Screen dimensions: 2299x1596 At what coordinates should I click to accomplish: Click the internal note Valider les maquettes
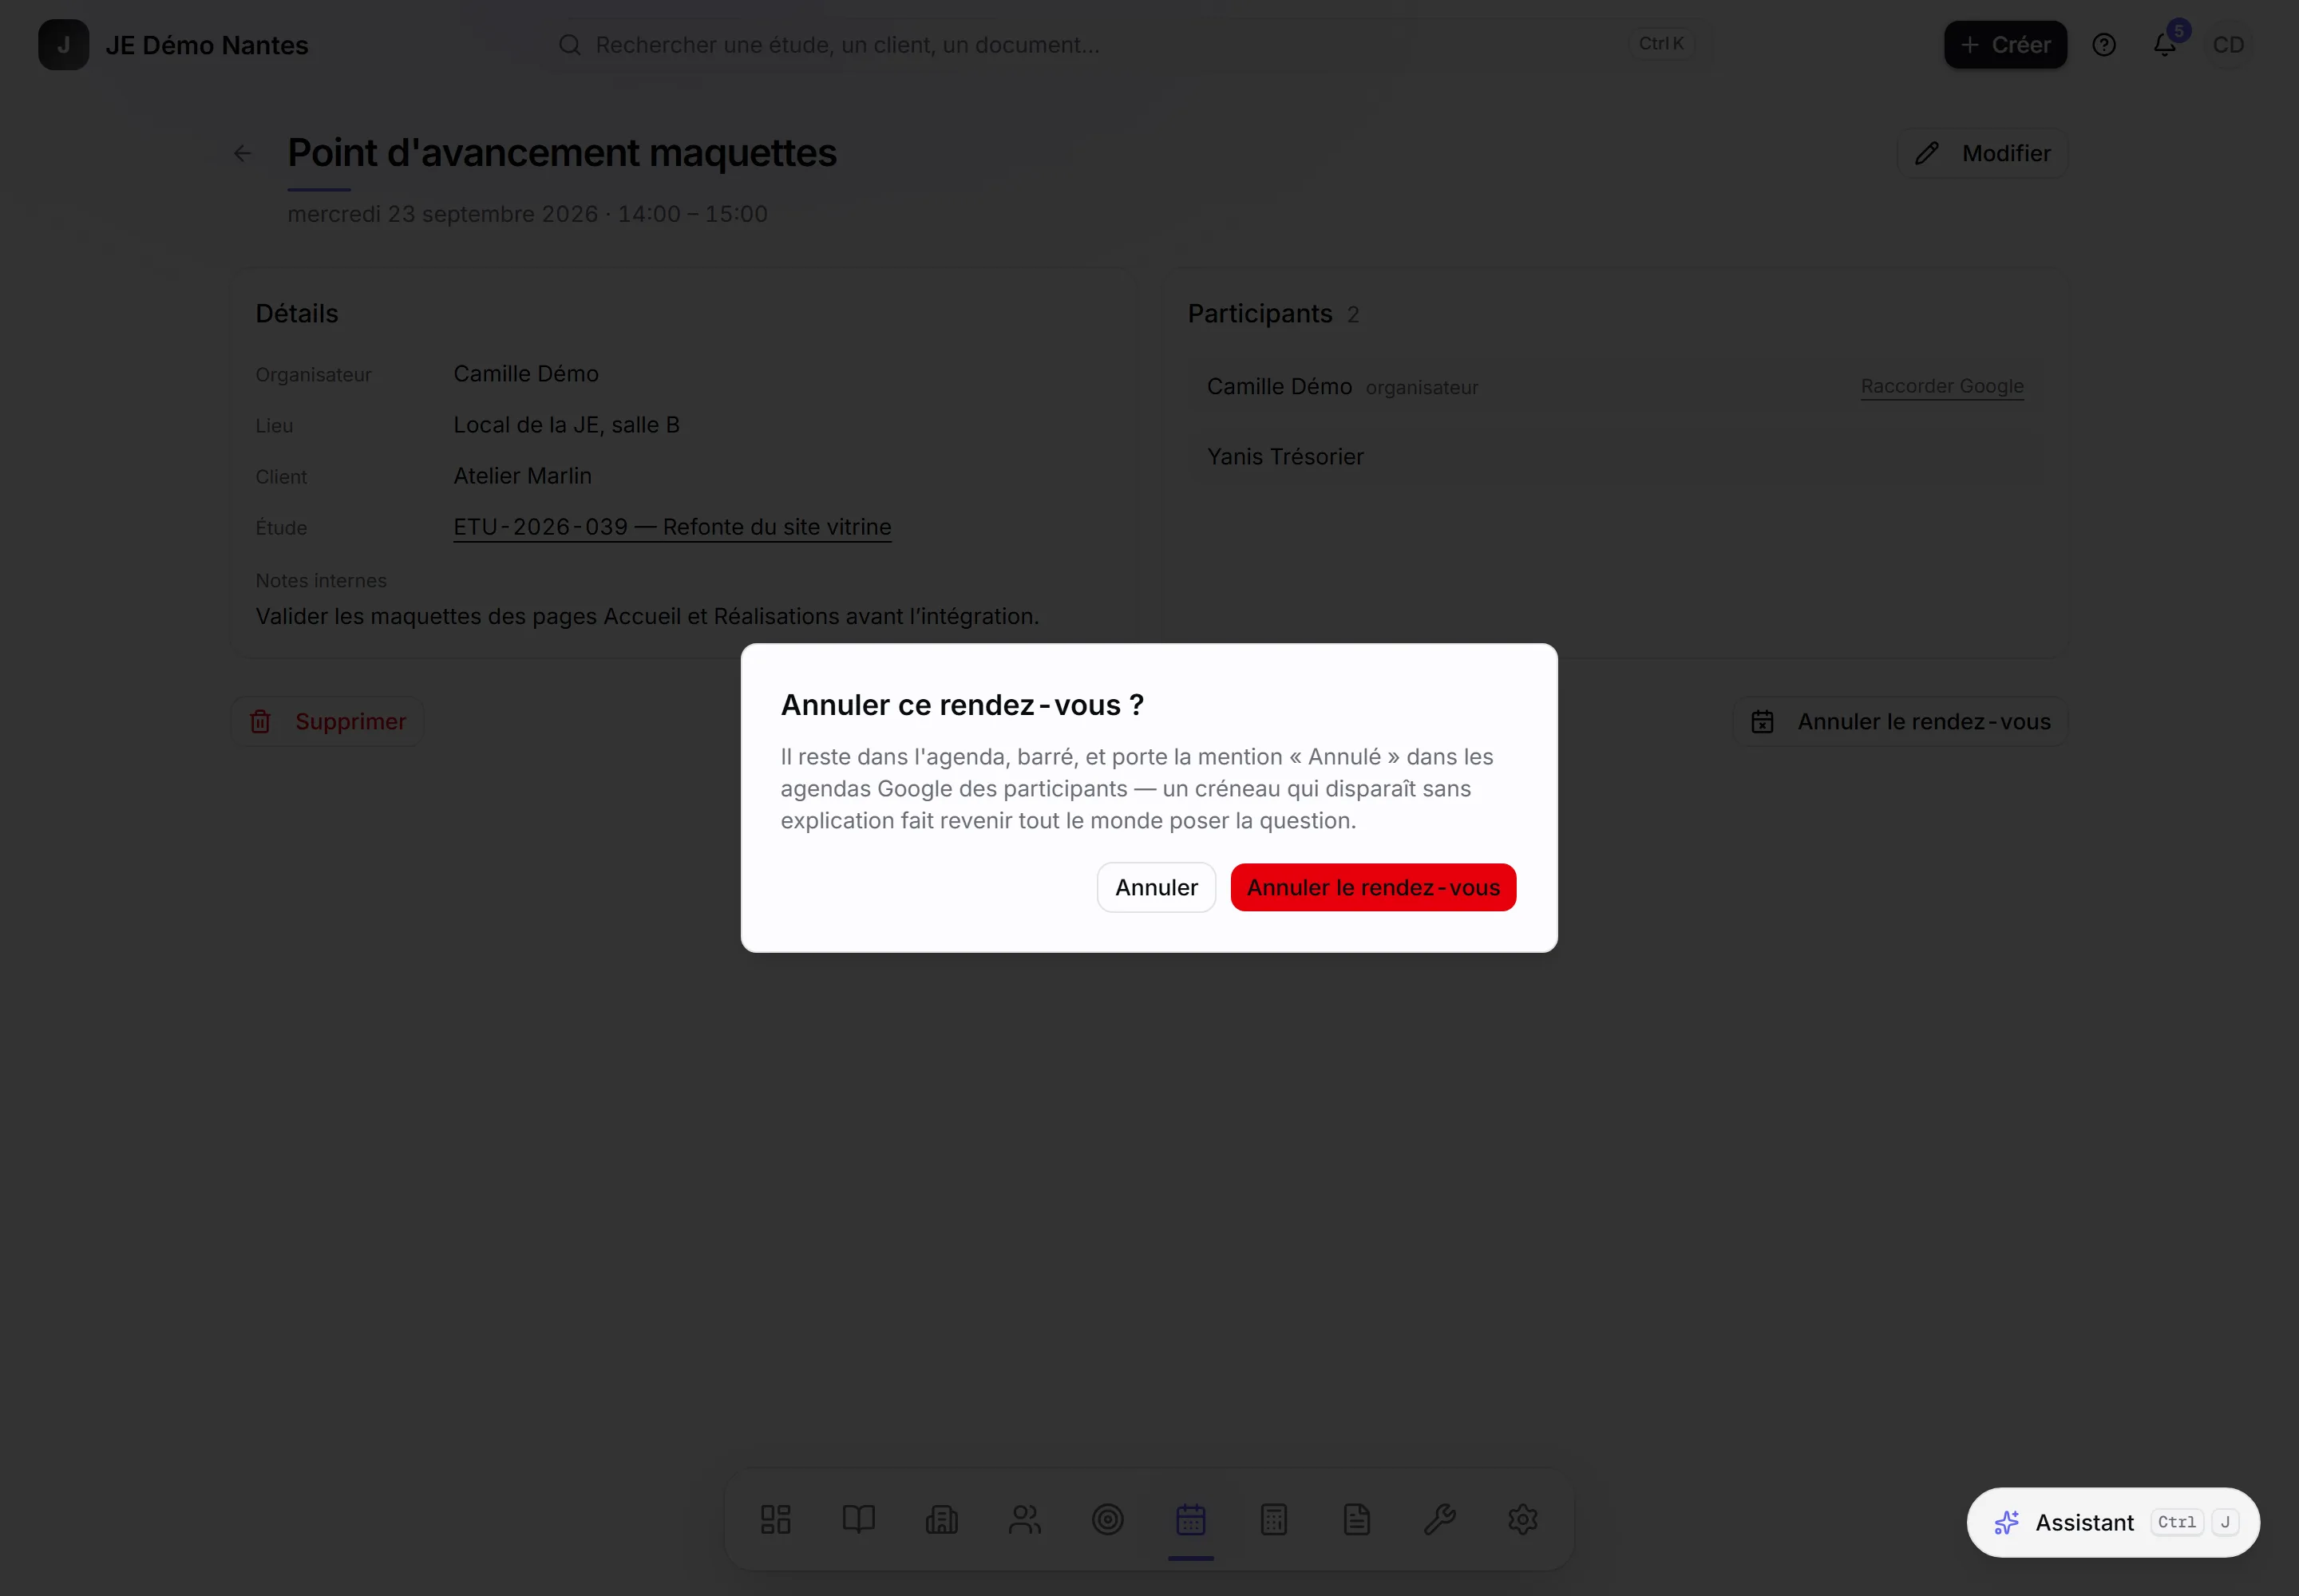click(647, 616)
